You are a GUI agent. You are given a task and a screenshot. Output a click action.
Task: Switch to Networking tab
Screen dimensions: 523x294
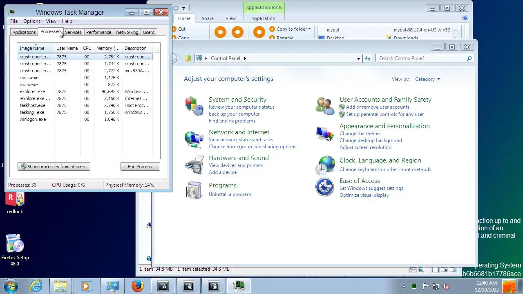point(127,32)
